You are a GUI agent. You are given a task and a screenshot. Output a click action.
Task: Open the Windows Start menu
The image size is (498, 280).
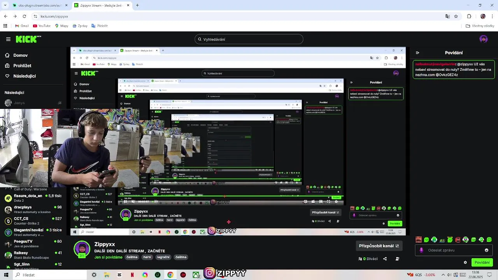[6, 275]
